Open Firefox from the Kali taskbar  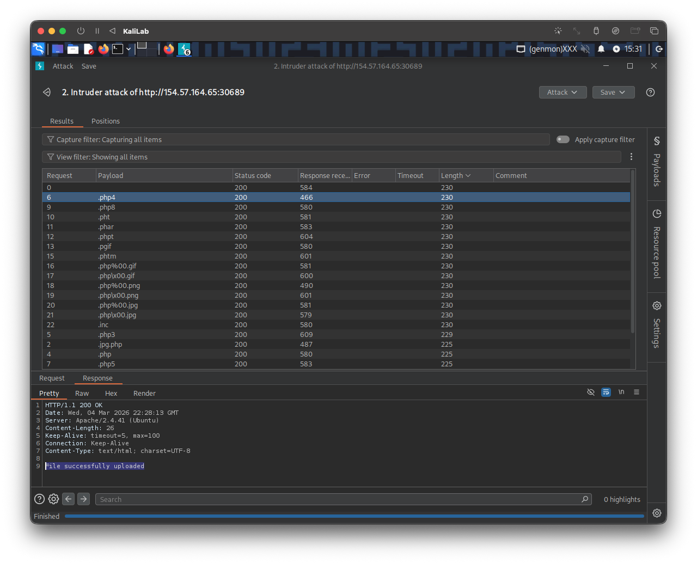(x=103, y=49)
